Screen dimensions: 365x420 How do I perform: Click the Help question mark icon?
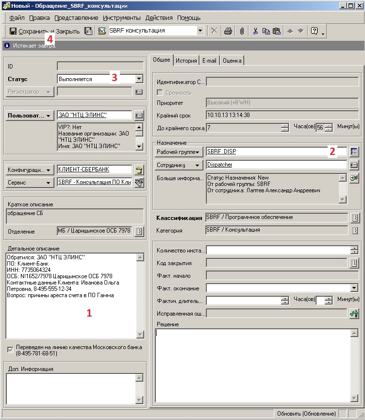[x=315, y=31]
